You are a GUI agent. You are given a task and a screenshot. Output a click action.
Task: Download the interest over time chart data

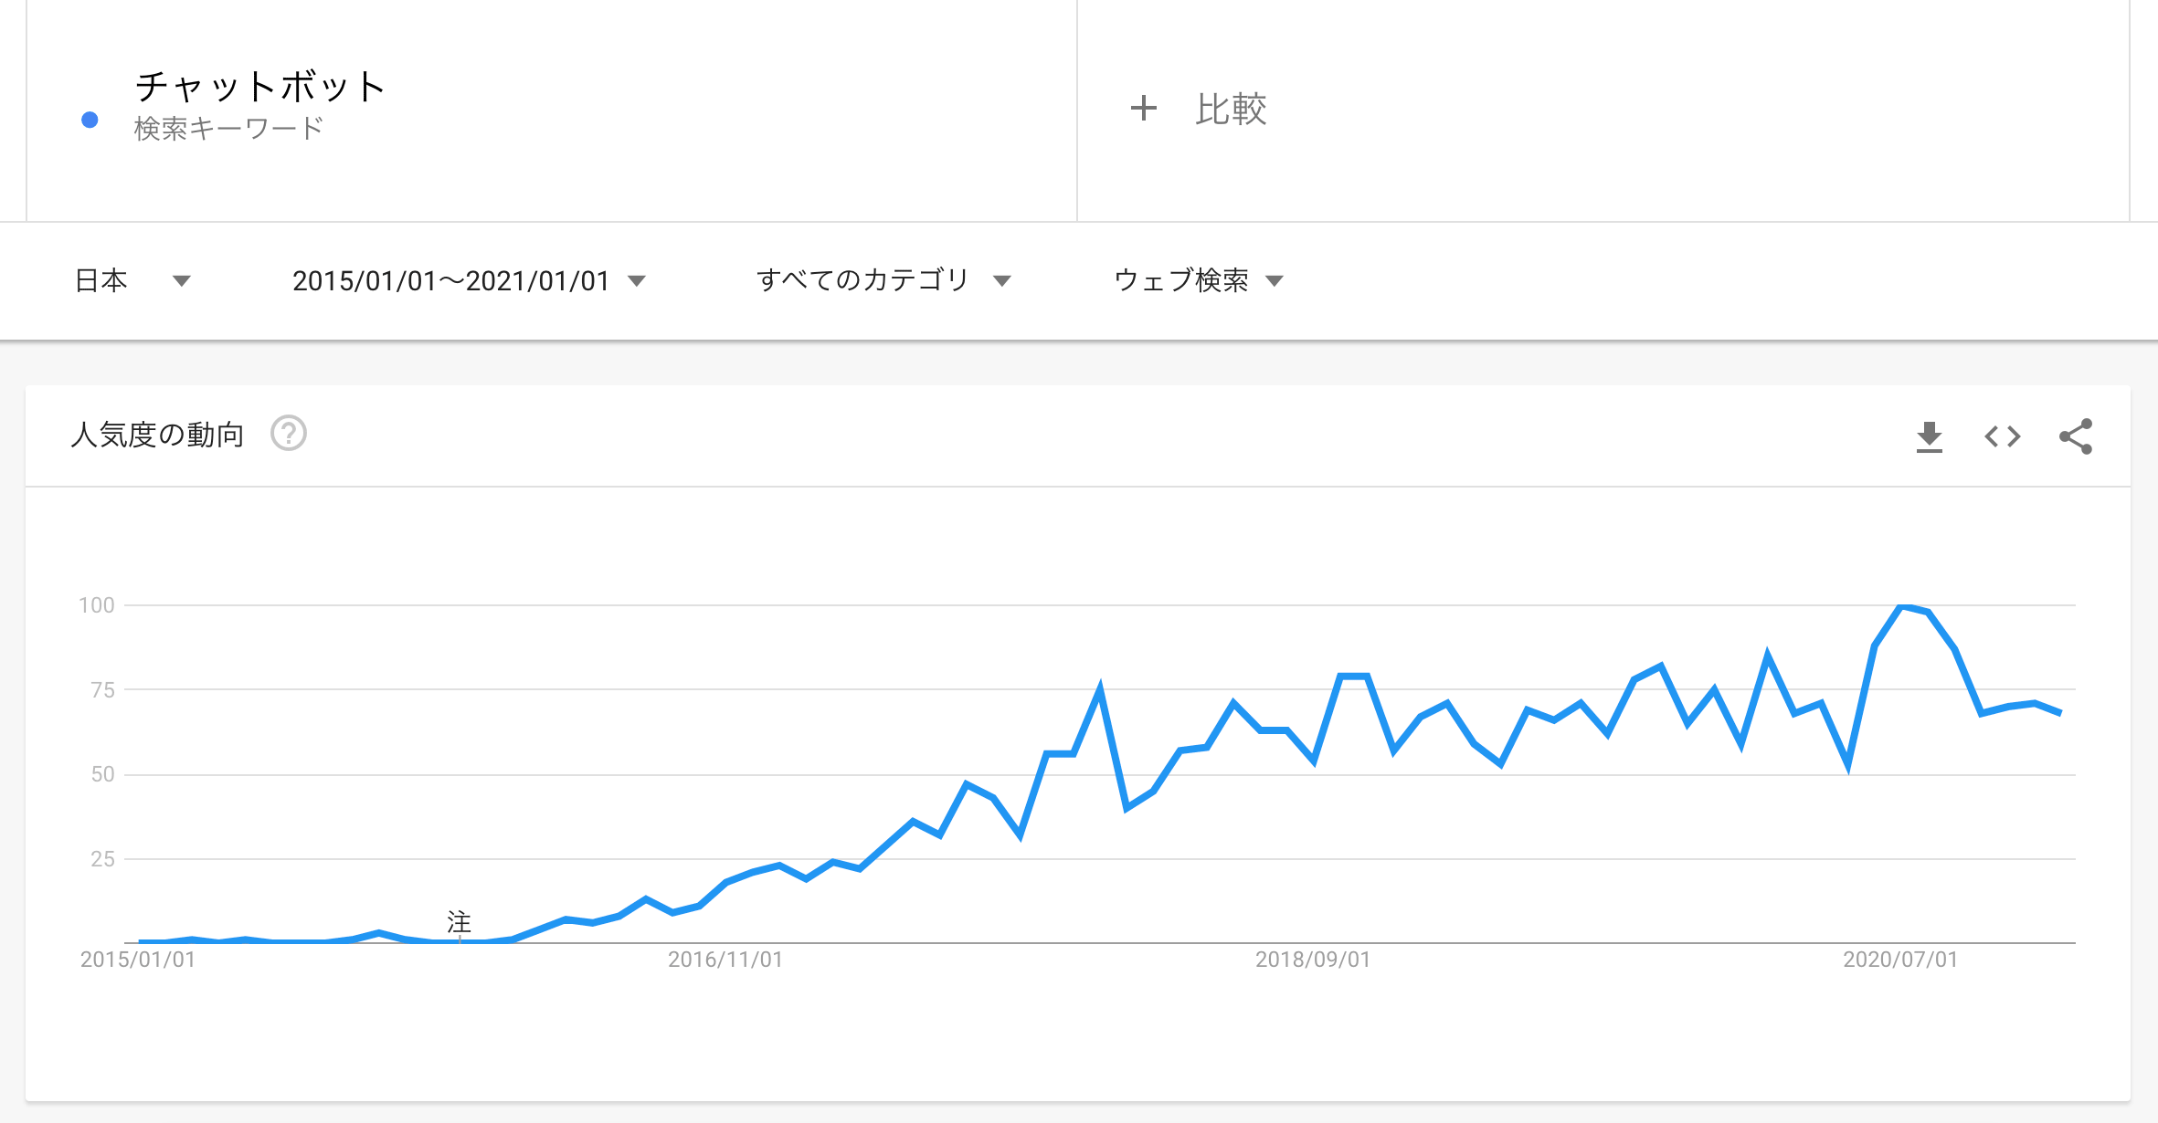point(1929,436)
